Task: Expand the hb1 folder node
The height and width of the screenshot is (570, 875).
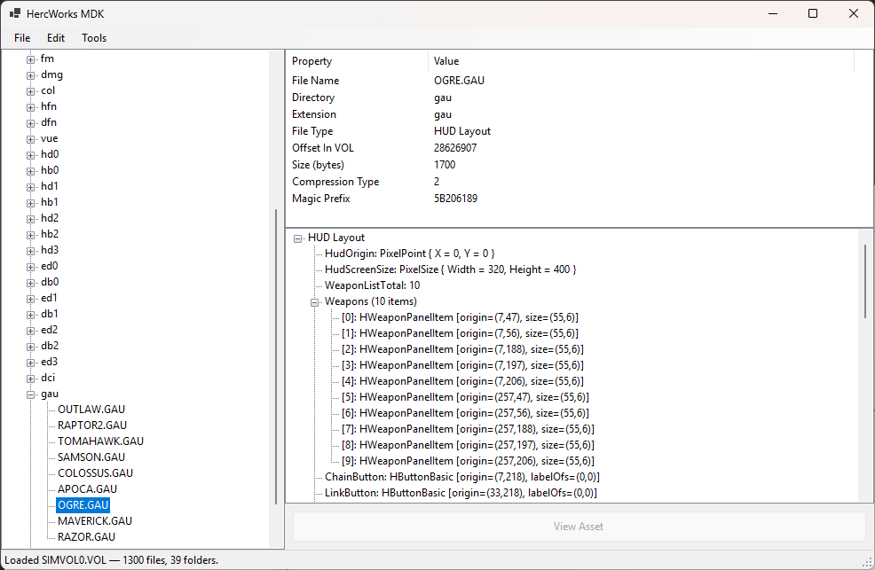Action: coord(31,203)
